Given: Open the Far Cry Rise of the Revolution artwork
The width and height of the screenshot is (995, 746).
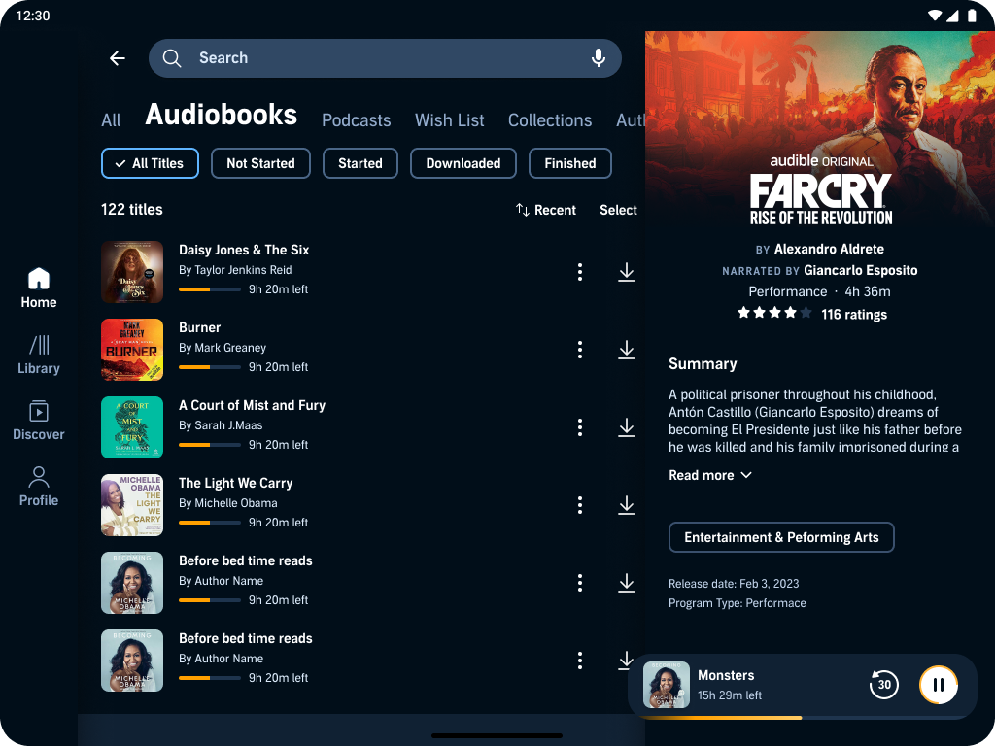Looking at the screenshot, I should tap(820, 129).
